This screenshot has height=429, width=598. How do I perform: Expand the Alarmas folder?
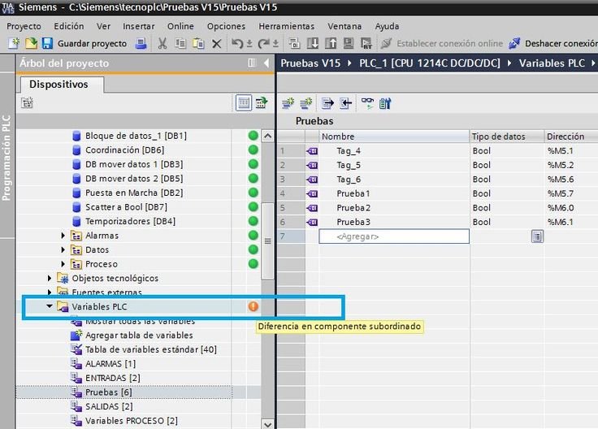tap(63, 236)
